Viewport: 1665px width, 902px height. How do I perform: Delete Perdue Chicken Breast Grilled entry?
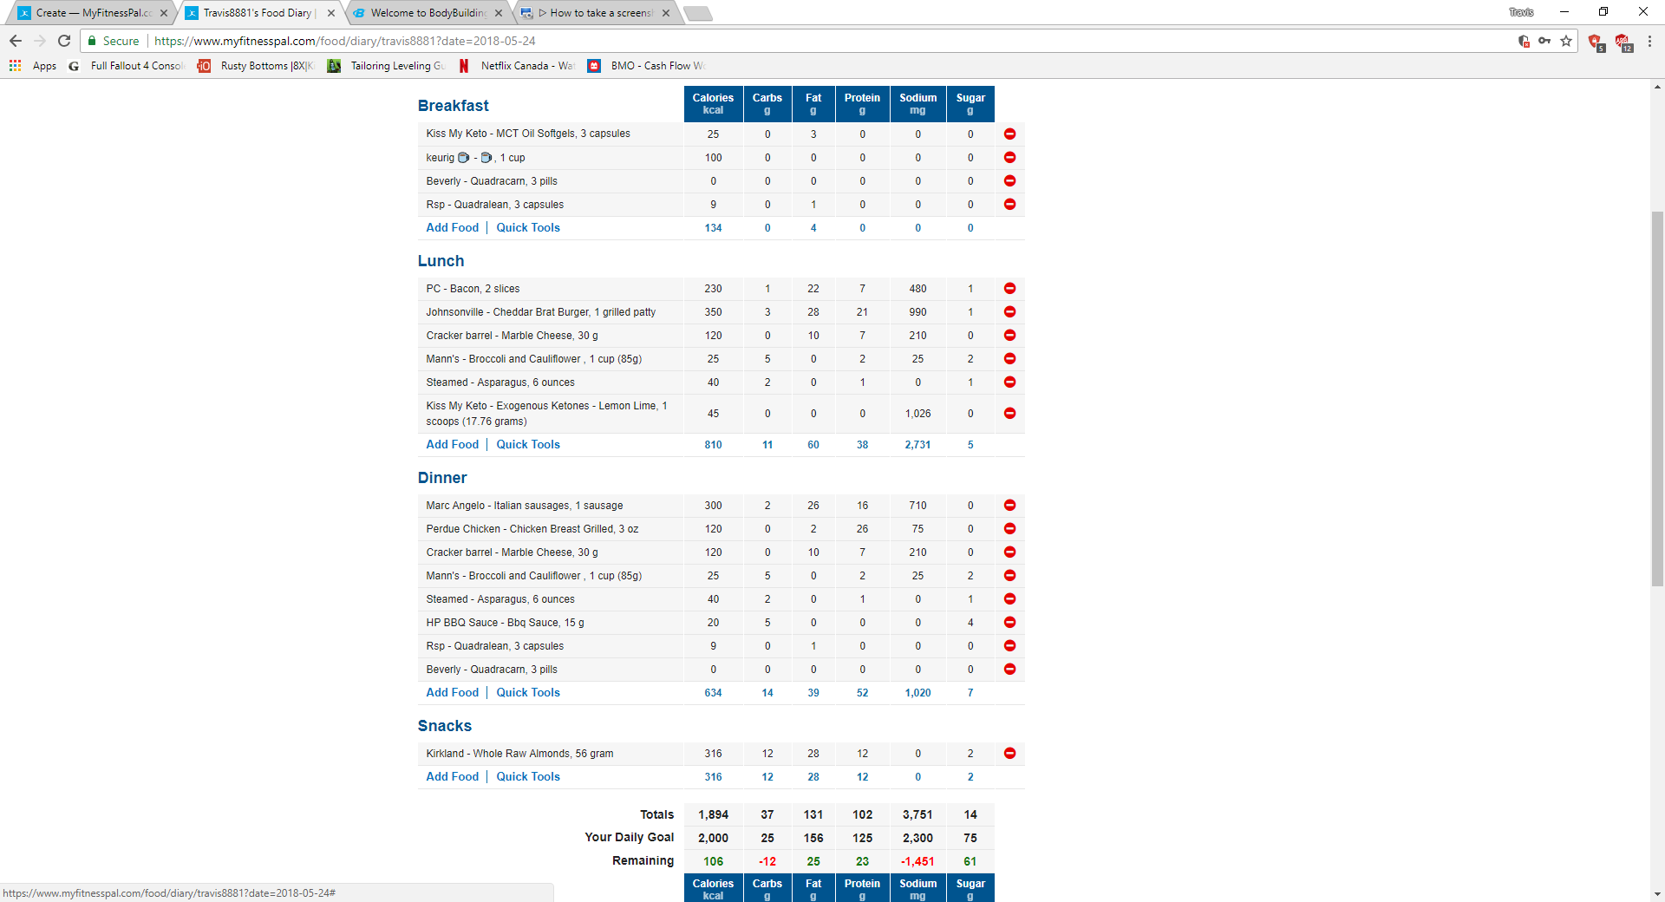click(x=1009, y=528)
